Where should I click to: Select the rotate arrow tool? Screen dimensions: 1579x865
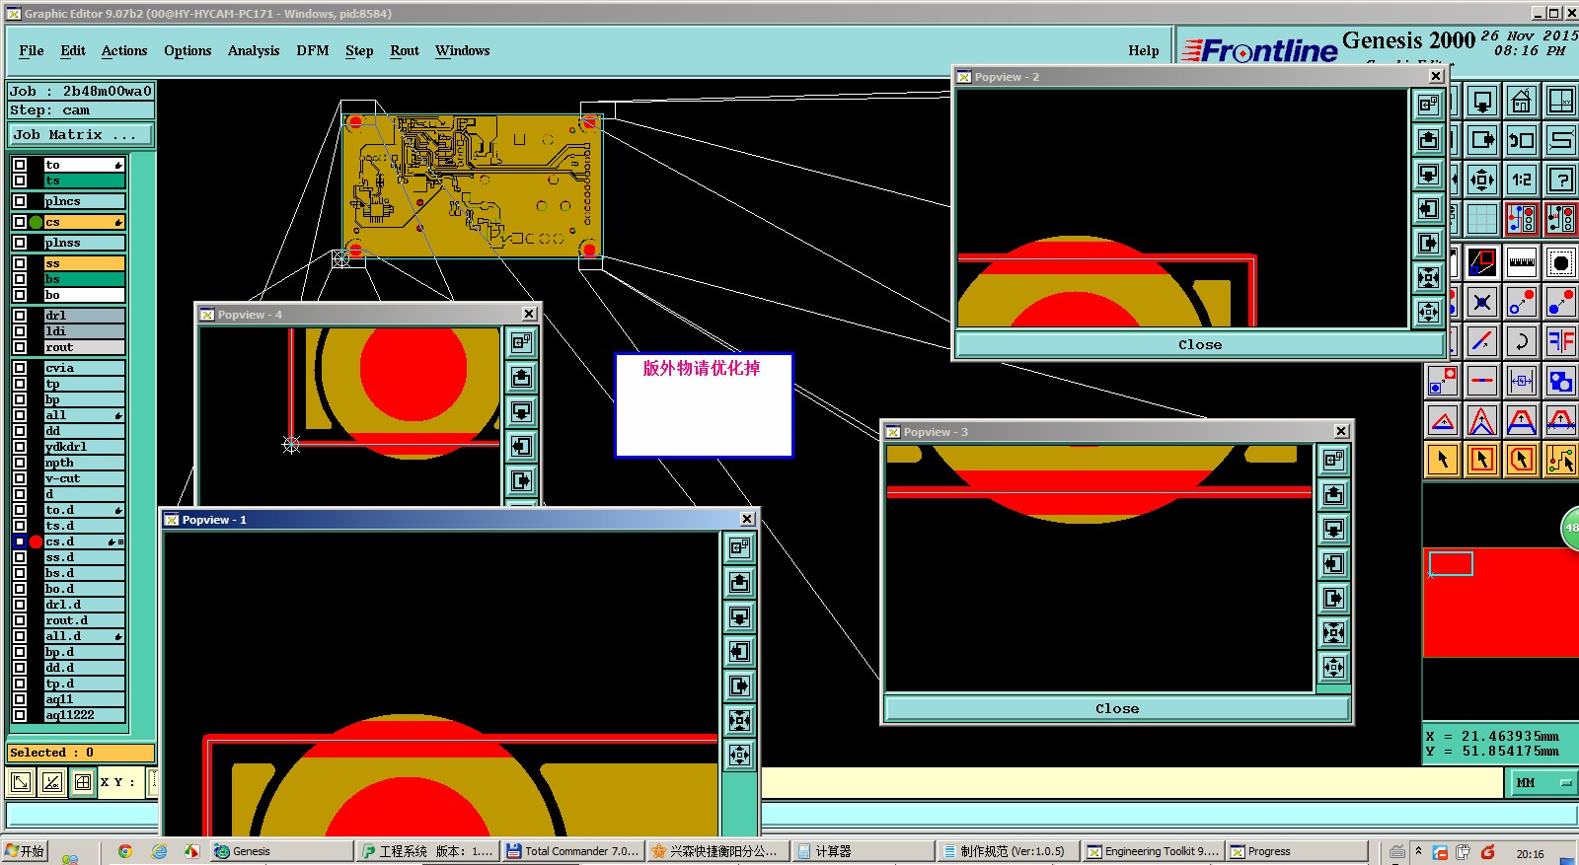click(1521, 341)
